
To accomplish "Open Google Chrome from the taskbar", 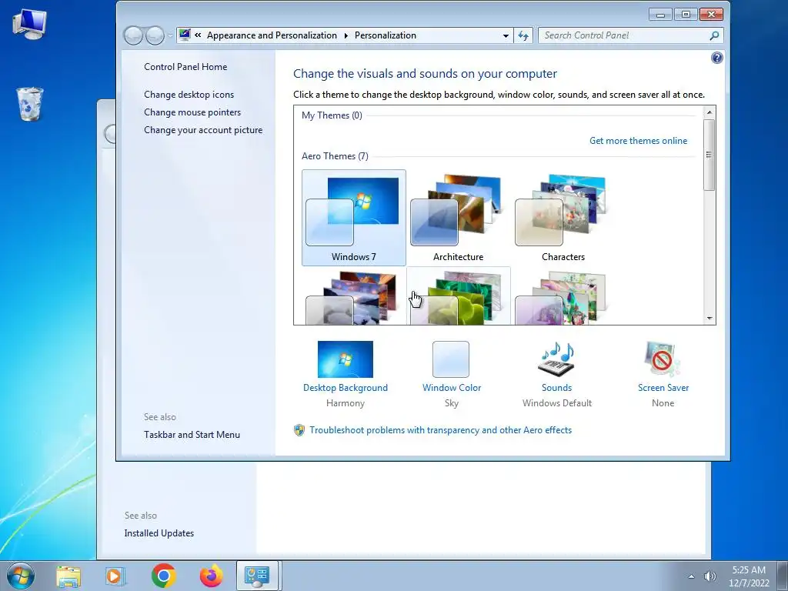I will pyautogui.click(x=163, y=576).
